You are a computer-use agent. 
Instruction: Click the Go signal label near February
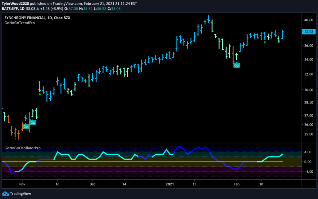pyautogui.click(x=236, y=65)
